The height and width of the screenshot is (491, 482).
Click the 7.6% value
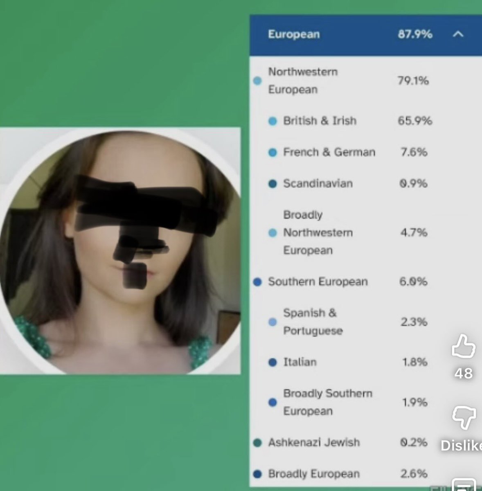click(x=414, y=152)
